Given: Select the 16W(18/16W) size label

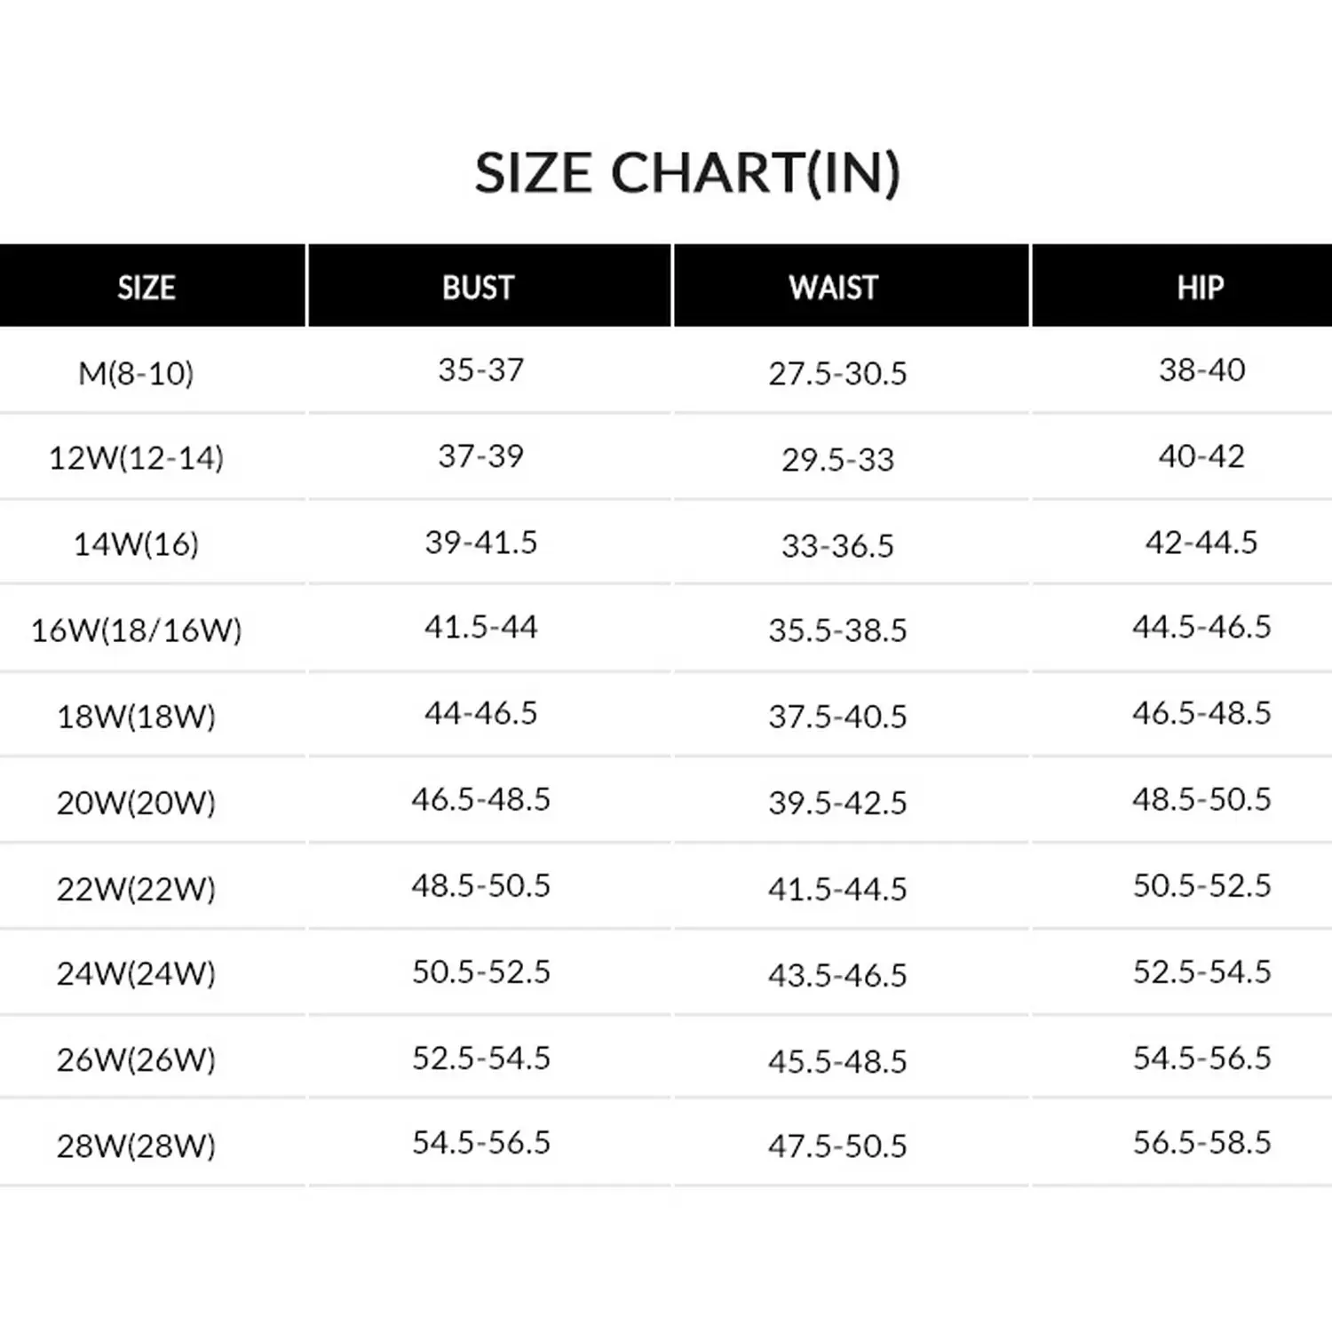Looking at the screenshot, I should coord(136,630).
